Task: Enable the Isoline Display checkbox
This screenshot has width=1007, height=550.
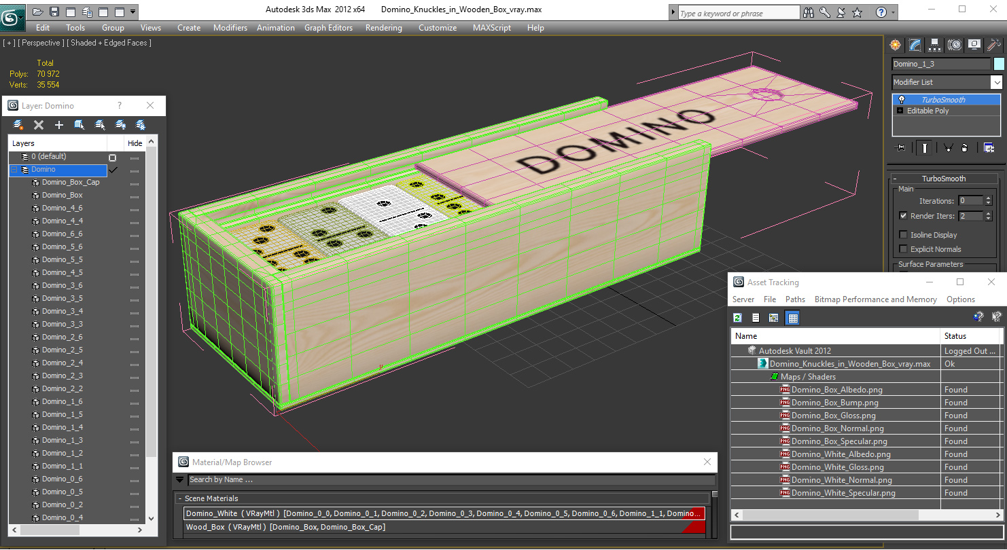Action: point(903,235)
